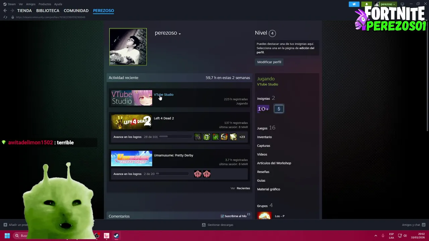The image size is (429, 241).
Task: Open the Inventario link
Action: (264, 137)
